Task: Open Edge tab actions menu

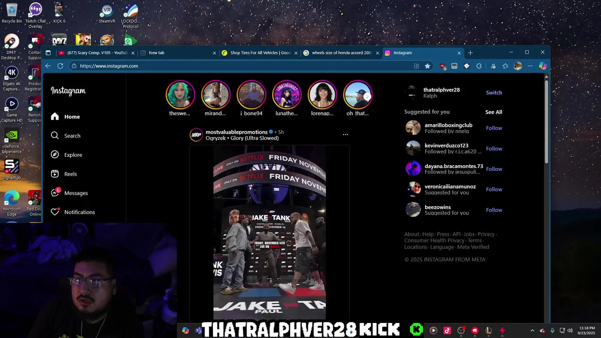Action: tap(48, 53)
